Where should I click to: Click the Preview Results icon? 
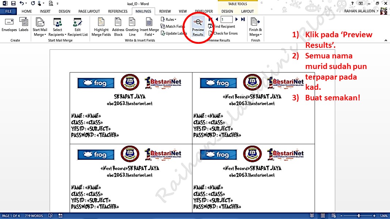pyautogui.click(x=198, y=26)
